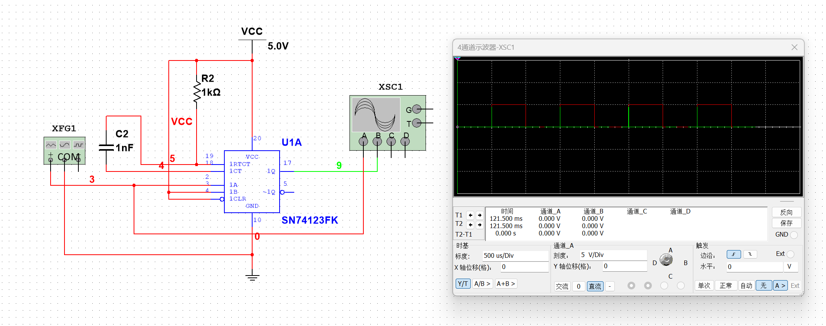Expand the A > trigger source selector
826x326 pixels.
(x=780, y=286)
